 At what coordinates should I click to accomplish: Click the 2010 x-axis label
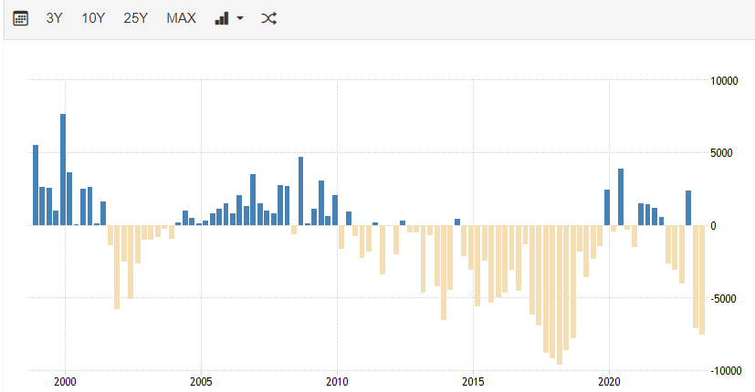tap(337, 380)
